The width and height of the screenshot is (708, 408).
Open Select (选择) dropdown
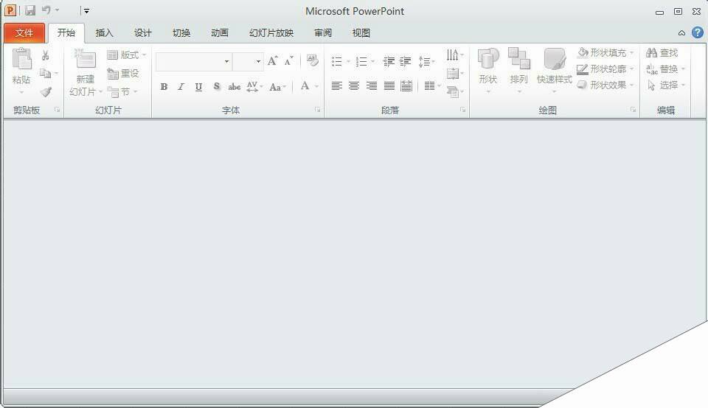pyautogui.click(x=667, y=85)
